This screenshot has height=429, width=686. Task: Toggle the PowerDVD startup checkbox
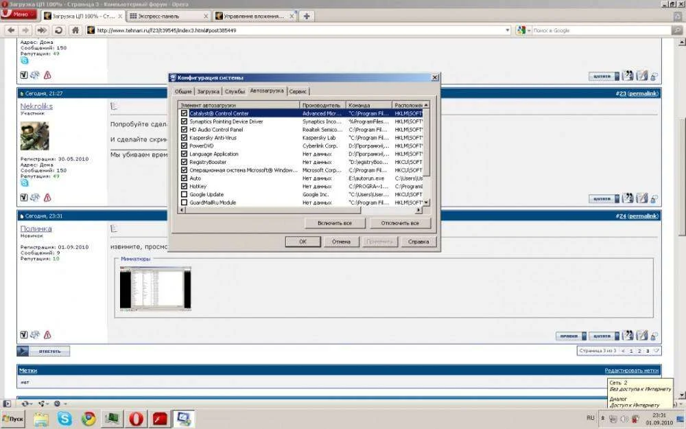[184, 146]
